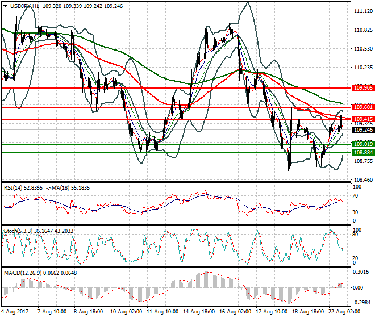
Task: Click the 108.460 price axis value
Action: 363,180
